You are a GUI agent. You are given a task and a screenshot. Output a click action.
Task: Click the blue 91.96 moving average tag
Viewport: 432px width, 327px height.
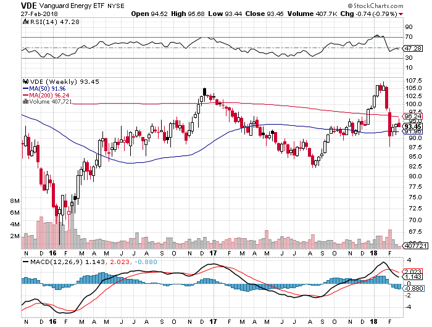(x=413, y=131)
